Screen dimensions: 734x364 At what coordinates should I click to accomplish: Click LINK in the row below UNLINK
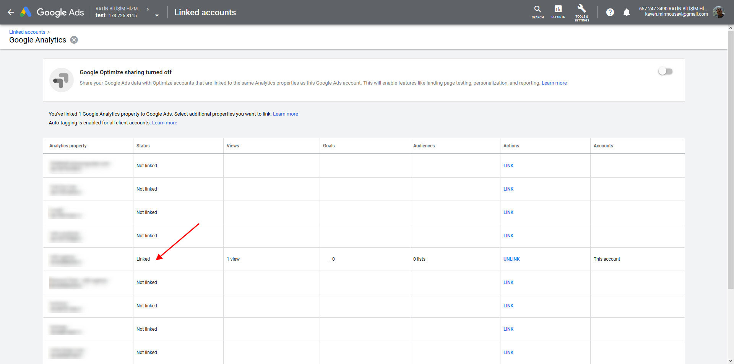[508, 282]
